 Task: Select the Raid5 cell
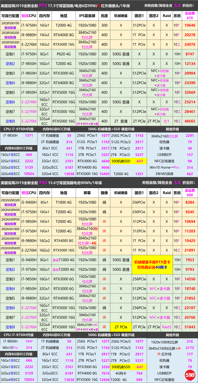[167, 327]
